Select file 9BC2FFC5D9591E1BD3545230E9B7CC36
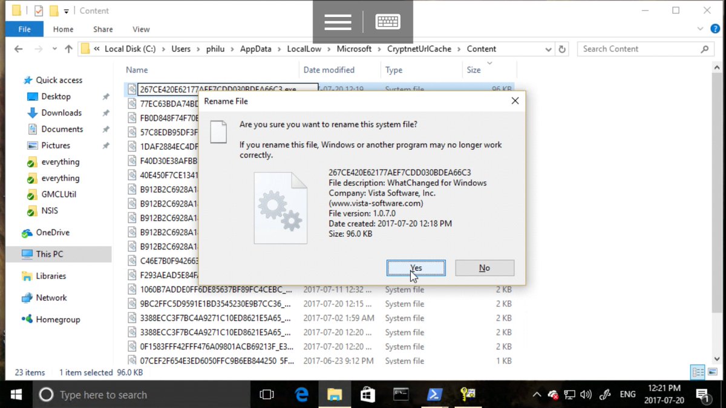 point(215,303)
